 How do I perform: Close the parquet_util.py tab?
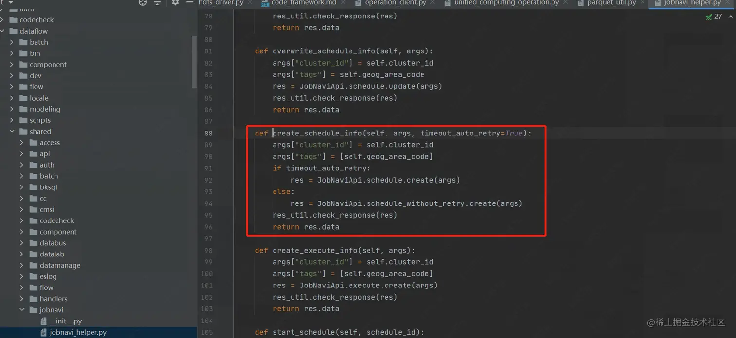point(643,3)
